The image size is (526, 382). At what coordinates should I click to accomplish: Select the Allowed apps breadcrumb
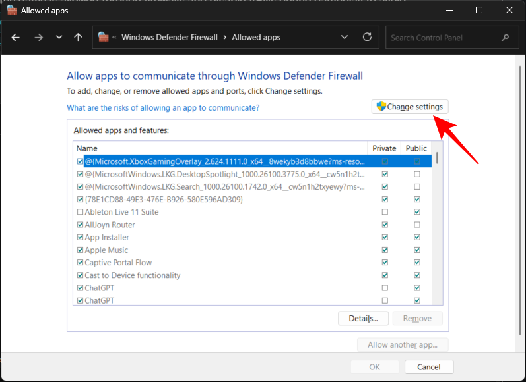pyautogui.click(x=255, y=38)
